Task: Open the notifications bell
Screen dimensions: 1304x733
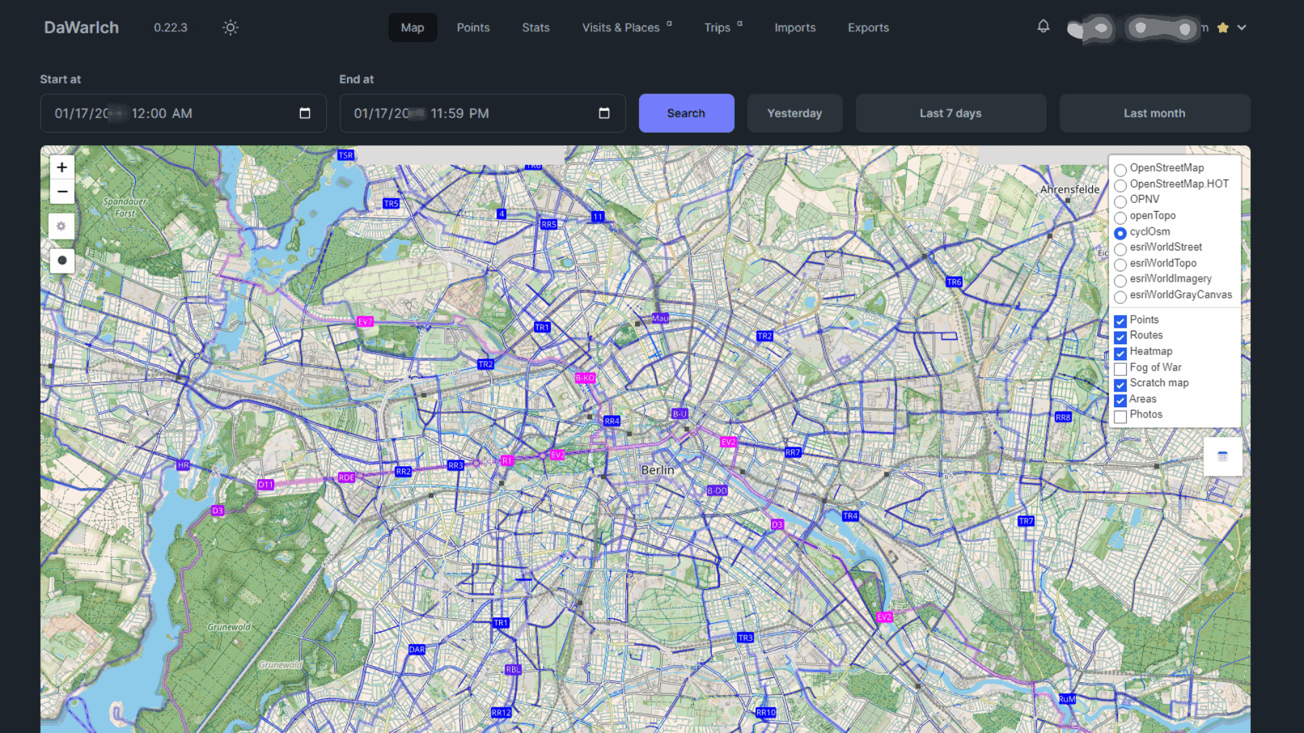Action: coord(1043,26)
